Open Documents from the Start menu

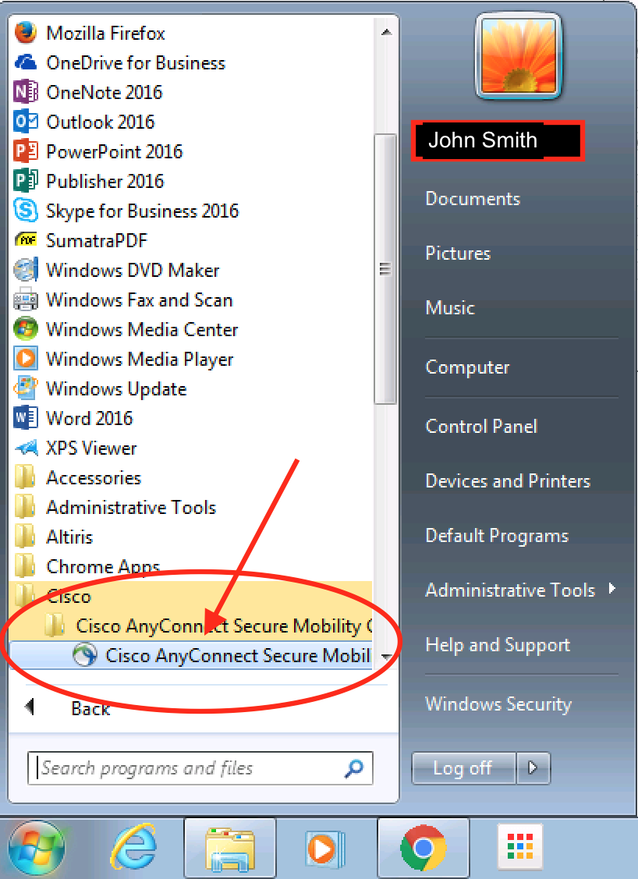(x=473, y=198)
